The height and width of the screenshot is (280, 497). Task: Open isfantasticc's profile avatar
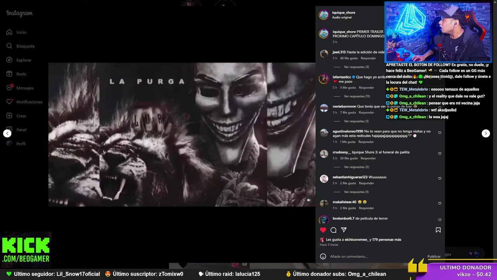point(324,79)
